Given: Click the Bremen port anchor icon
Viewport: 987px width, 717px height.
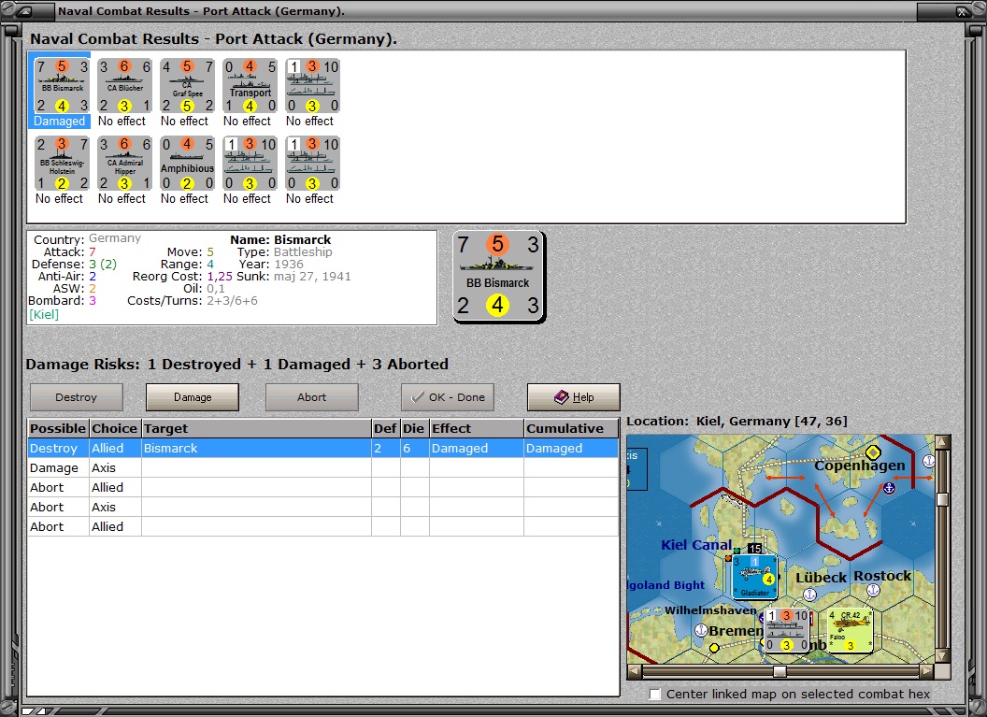Looking at the screenshot, I should point(701,630).
